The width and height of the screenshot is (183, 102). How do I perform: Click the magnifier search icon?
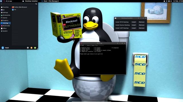pyautogui.click(x=36, y=4)
